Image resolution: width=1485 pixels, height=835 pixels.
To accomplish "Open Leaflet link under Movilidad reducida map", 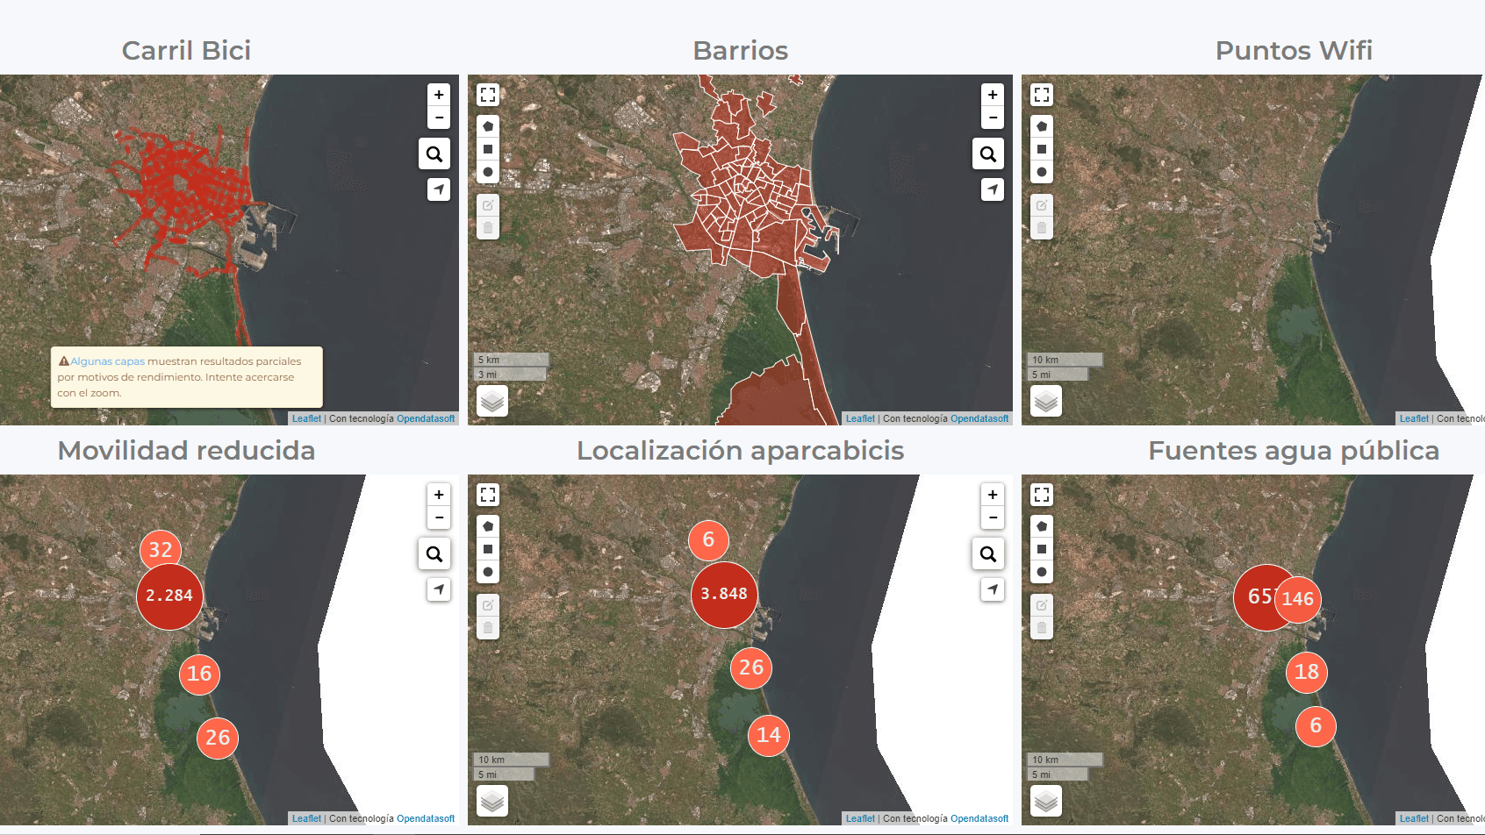I will pyautogui.click(x=306, y=819).
